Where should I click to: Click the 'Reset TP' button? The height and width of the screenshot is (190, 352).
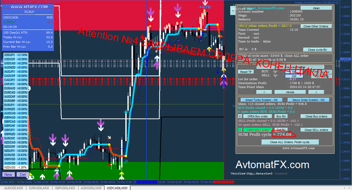click(x=246, y=72)
